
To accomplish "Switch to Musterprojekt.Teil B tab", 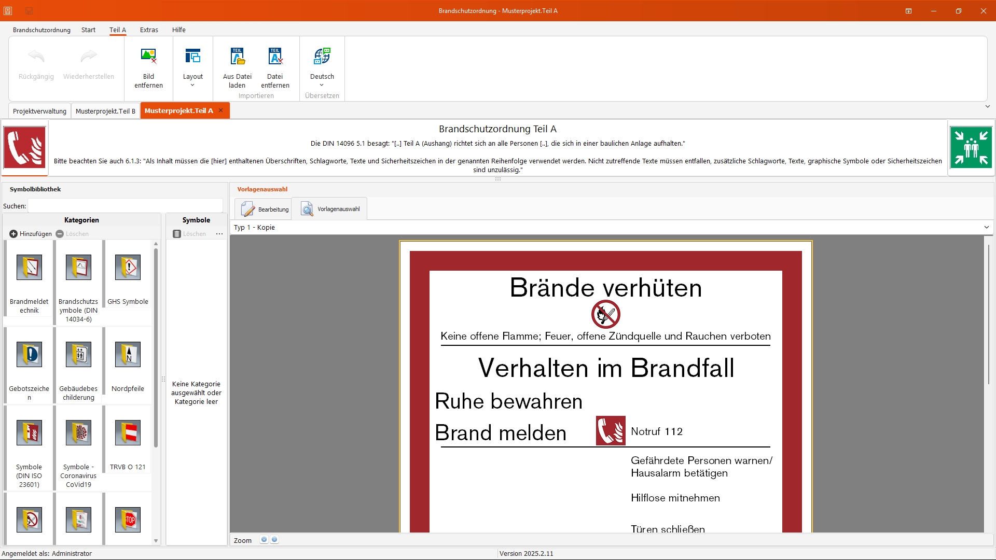I will coord(105,111).
